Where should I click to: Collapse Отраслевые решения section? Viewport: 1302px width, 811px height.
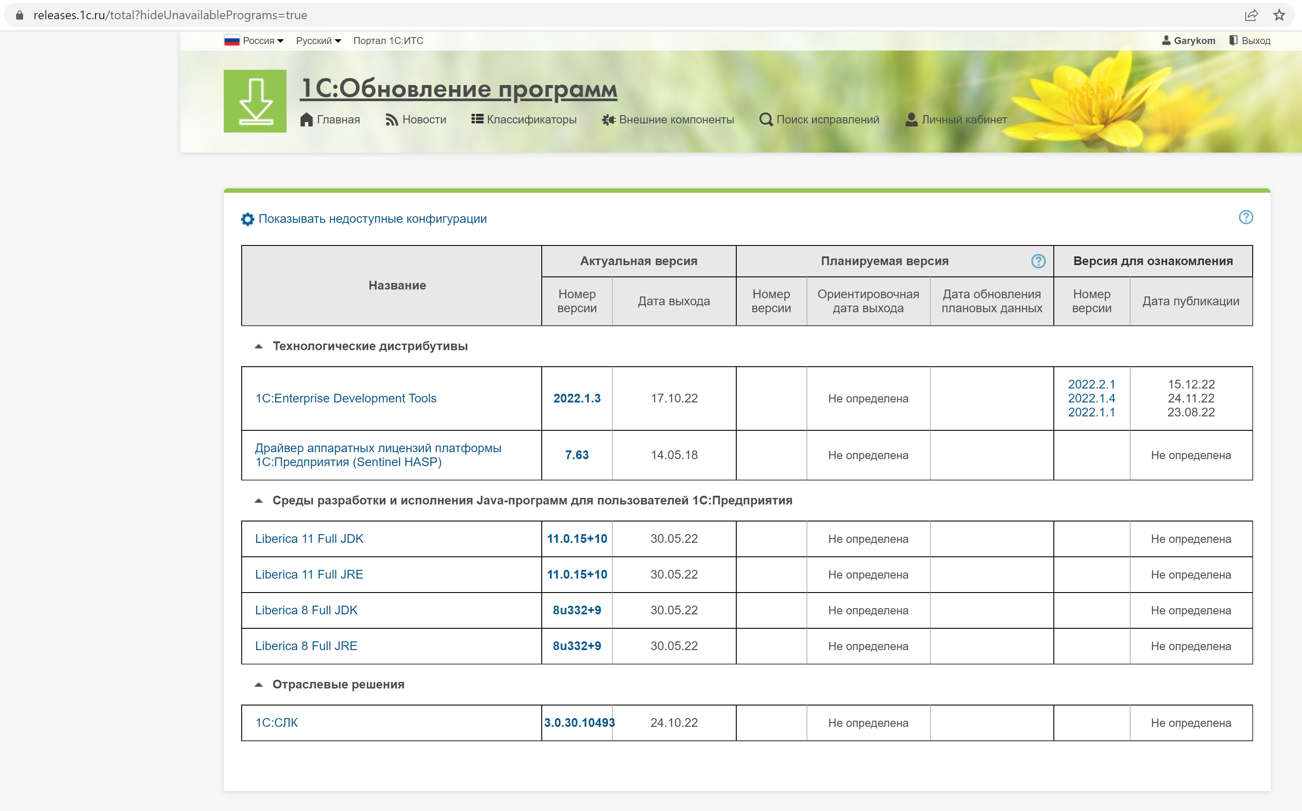coord(259,685)
